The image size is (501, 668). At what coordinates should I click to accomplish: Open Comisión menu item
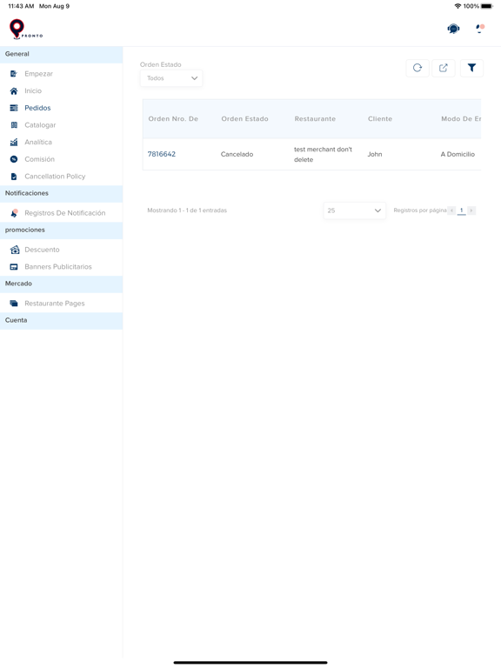tap(40, 159)
